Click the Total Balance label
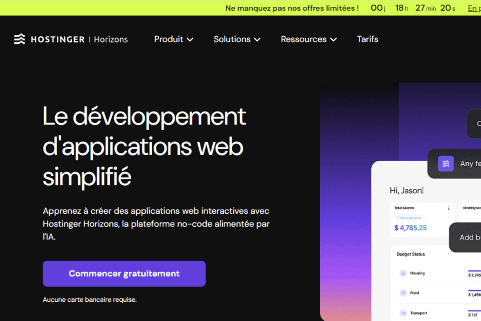 pyautogui.click(x=404, y=208)
